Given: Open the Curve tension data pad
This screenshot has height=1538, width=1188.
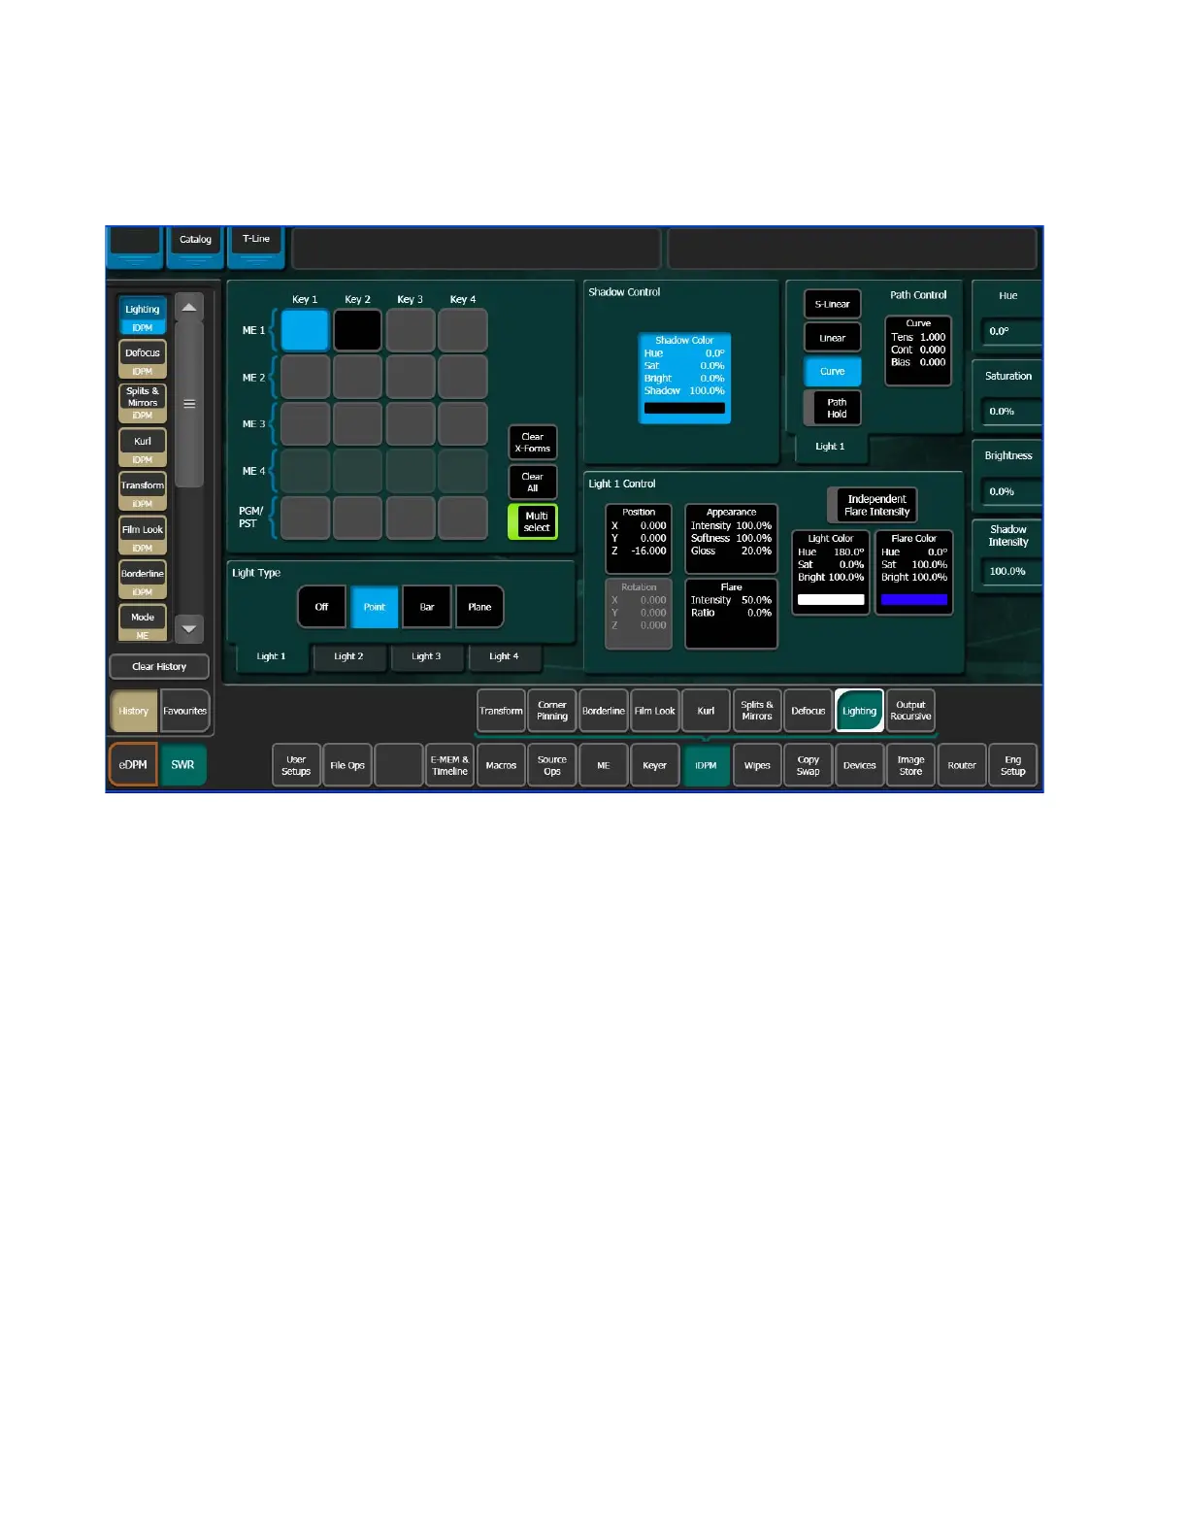Looking at the screenshot, I should click(918, 351).
